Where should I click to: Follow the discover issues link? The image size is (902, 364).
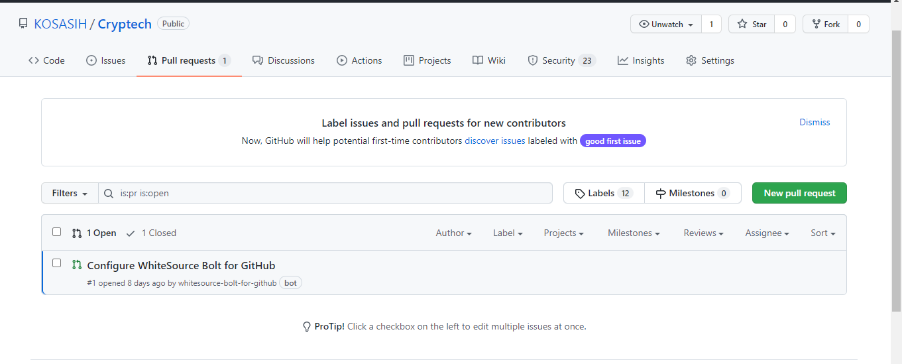click(495, 141)
